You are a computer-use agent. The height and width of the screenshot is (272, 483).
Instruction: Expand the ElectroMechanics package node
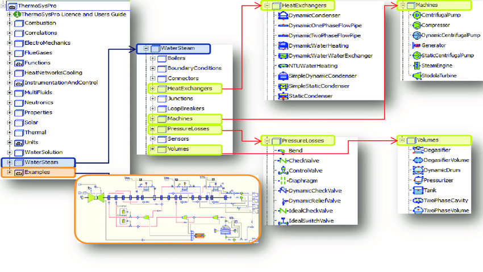(9, 43)
